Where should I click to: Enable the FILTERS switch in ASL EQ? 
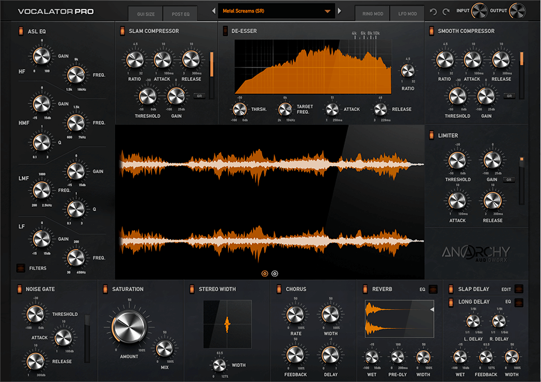coord(21,268)
